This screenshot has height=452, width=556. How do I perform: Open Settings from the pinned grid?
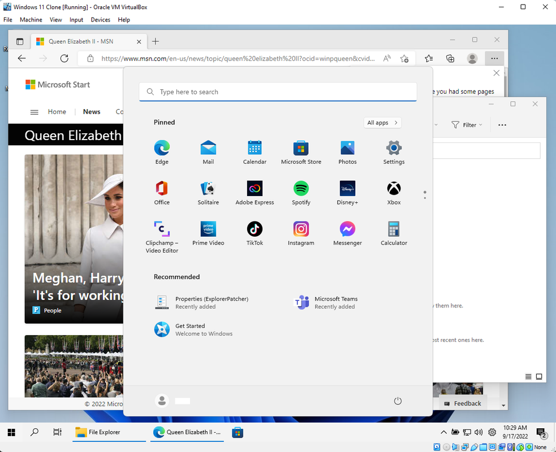(394, 153)
